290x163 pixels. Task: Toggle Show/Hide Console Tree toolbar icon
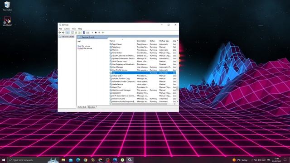tap(68, 33)
